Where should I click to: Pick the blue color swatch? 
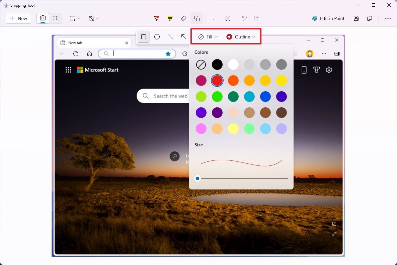pyautogui.click(x=265, y=97)
